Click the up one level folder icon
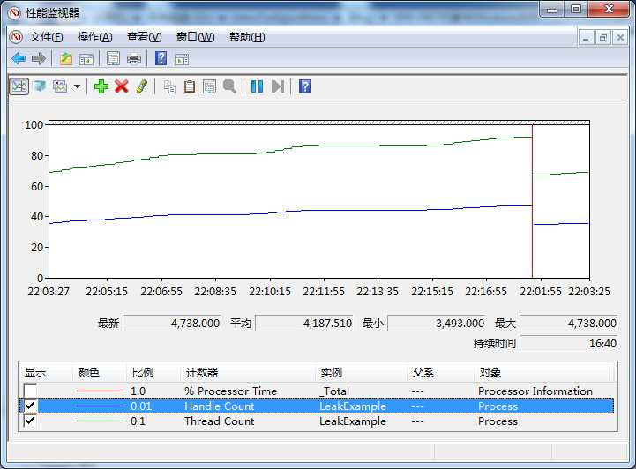636x469 pixels. coord(65,59)
